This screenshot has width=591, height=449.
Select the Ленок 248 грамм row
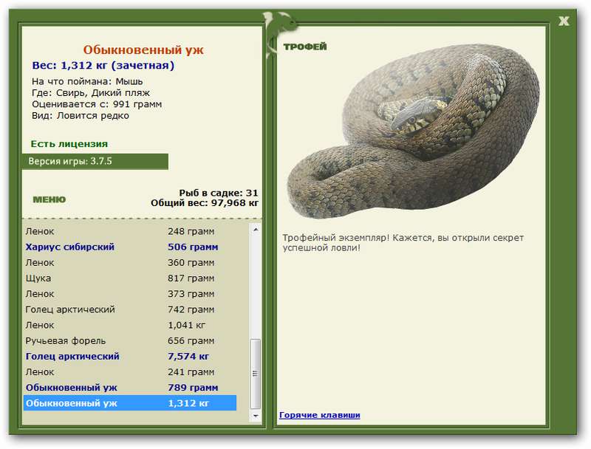(131, 231)
